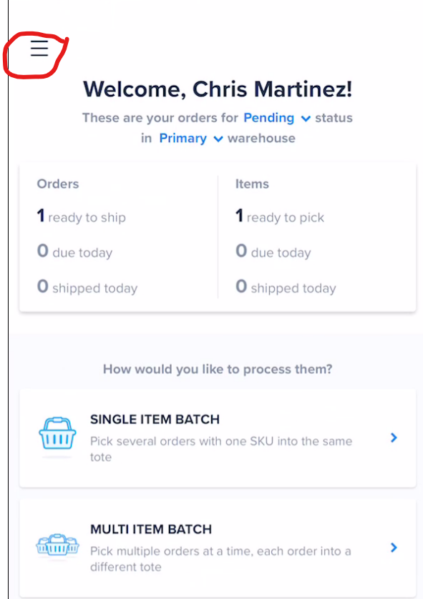This screenshot has height=599, width=423.
Task: Open the Primary warehouse dropdown
Action: 183,138
